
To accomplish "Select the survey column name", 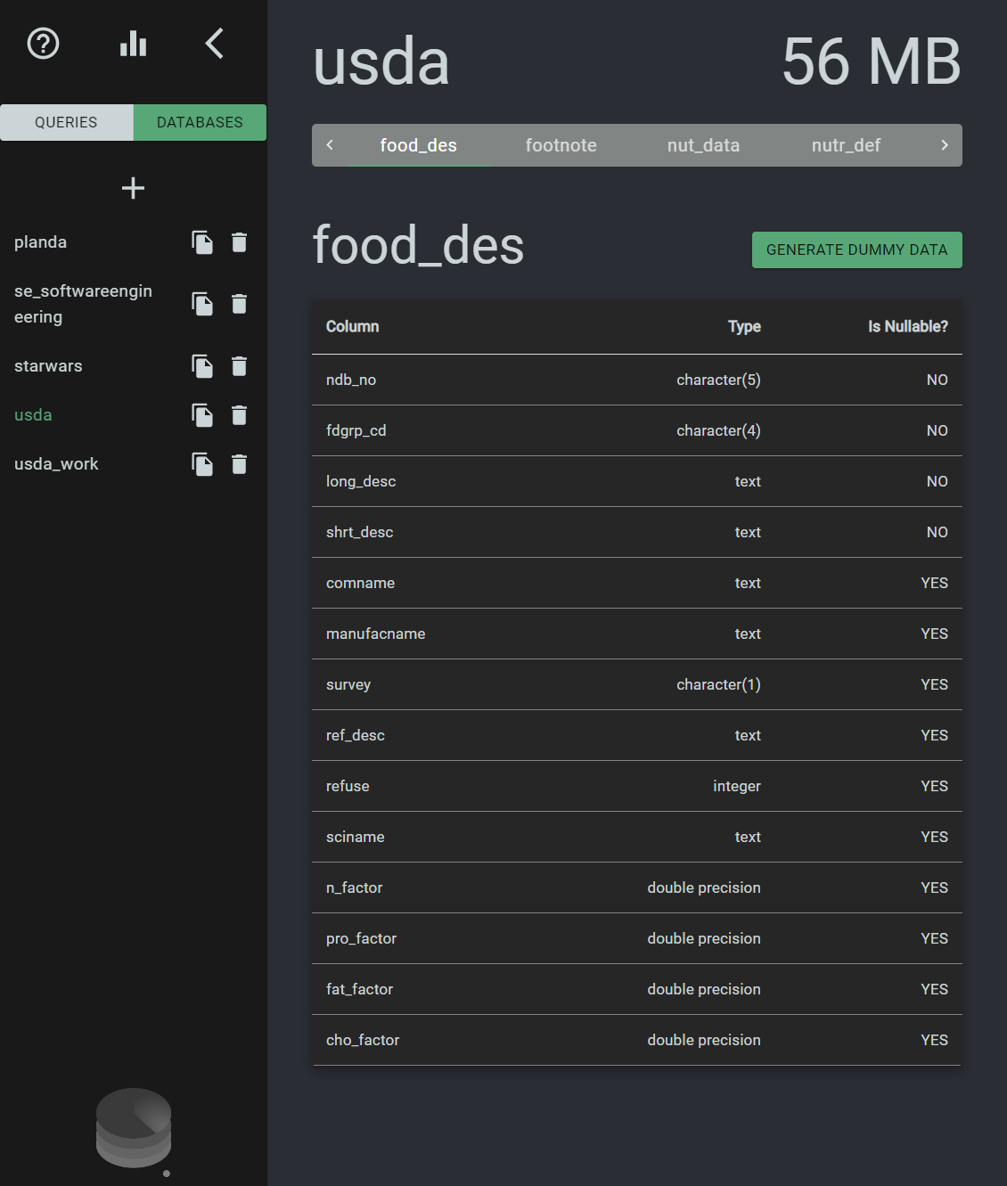I will [348, 684].
